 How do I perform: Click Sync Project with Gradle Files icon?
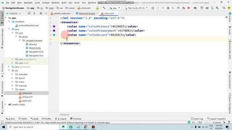(207, 8)
